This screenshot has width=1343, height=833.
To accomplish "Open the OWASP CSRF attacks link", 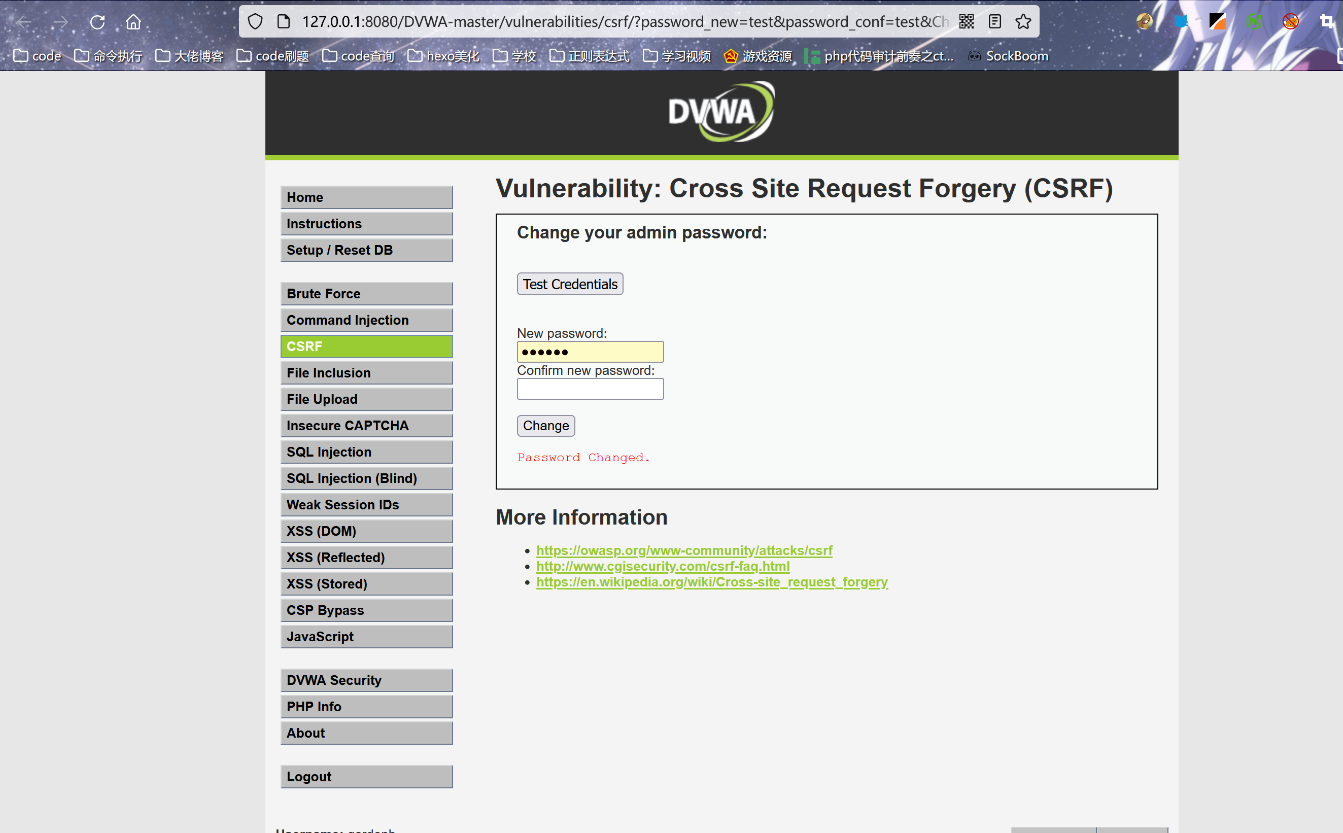I will coord(685,550).
